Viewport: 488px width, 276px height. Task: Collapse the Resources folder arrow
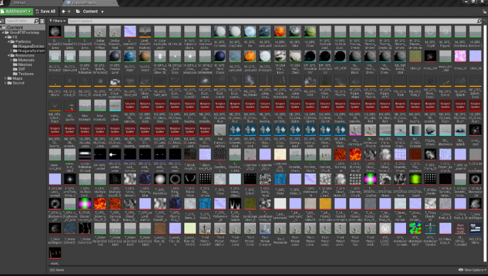click(x=8, y=55)
